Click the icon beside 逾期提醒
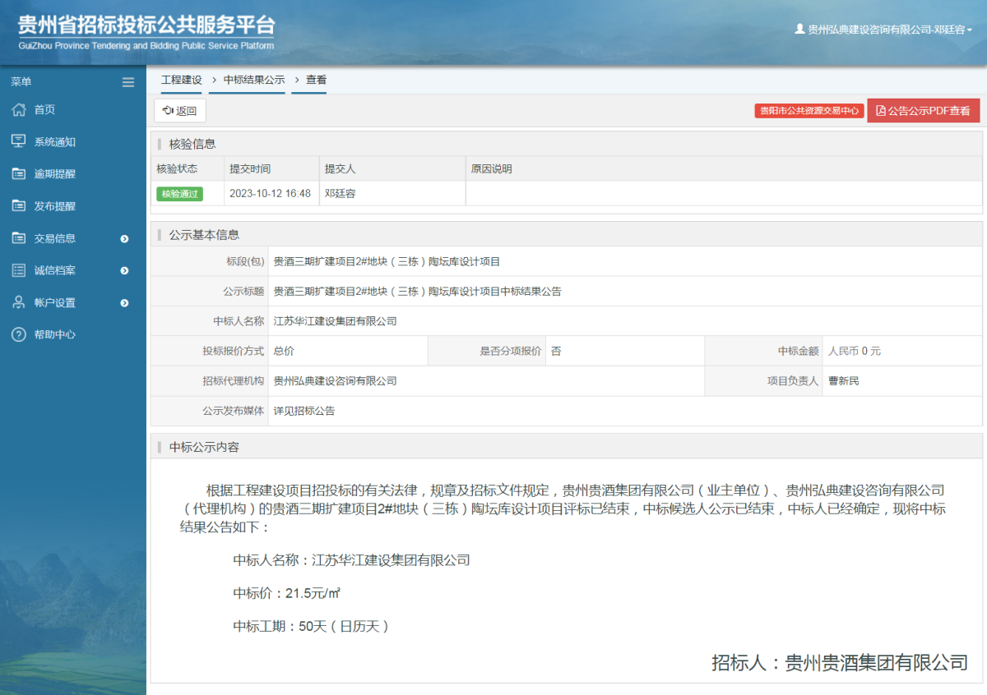The height and width of the screenshot is (695, 987). coord(19,174)
